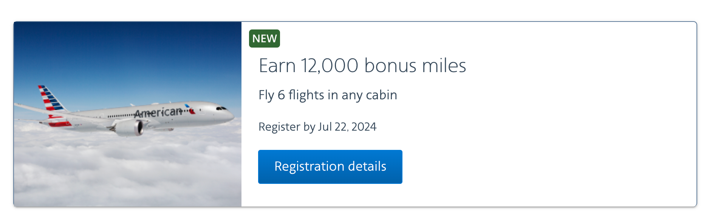Click the 12,000 number in the heading
The image size is (718, 222).
pos(330,66)
